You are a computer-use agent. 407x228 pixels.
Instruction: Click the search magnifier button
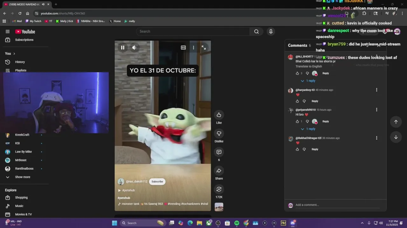pyautogui.click(x=256, y=31)
